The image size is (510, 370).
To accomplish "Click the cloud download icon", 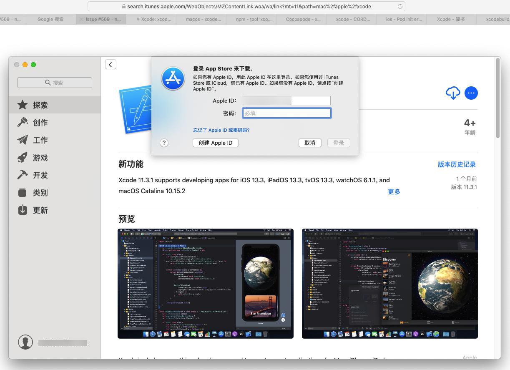I will click(453, 93).
